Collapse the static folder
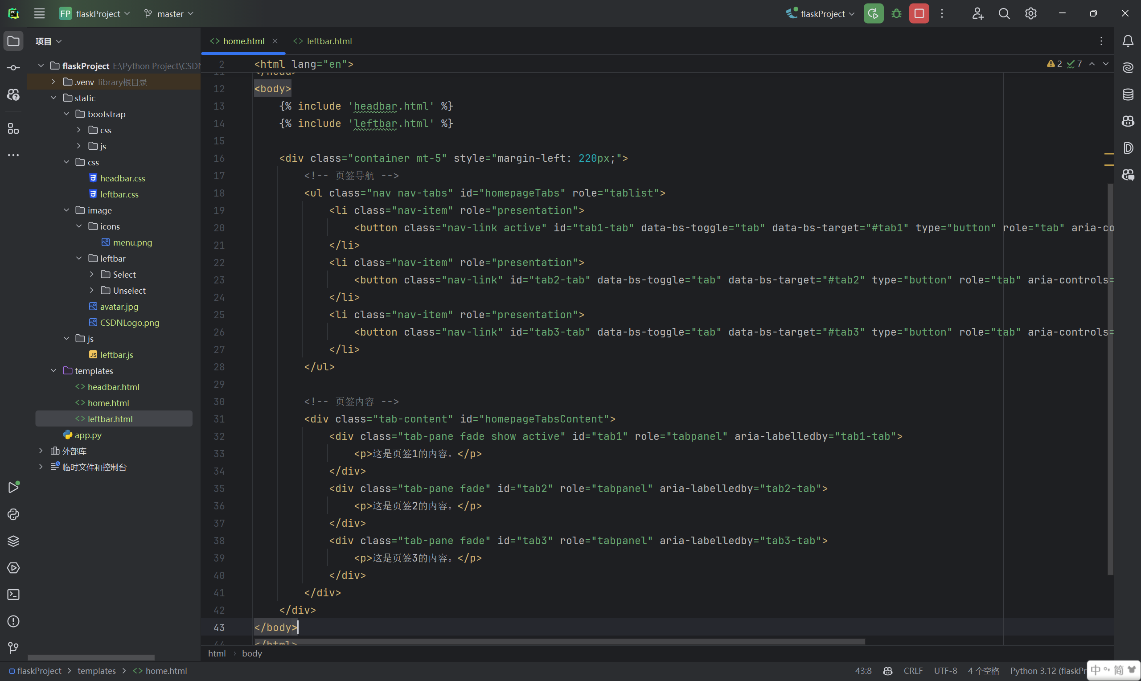 click(x=53, y=98)
